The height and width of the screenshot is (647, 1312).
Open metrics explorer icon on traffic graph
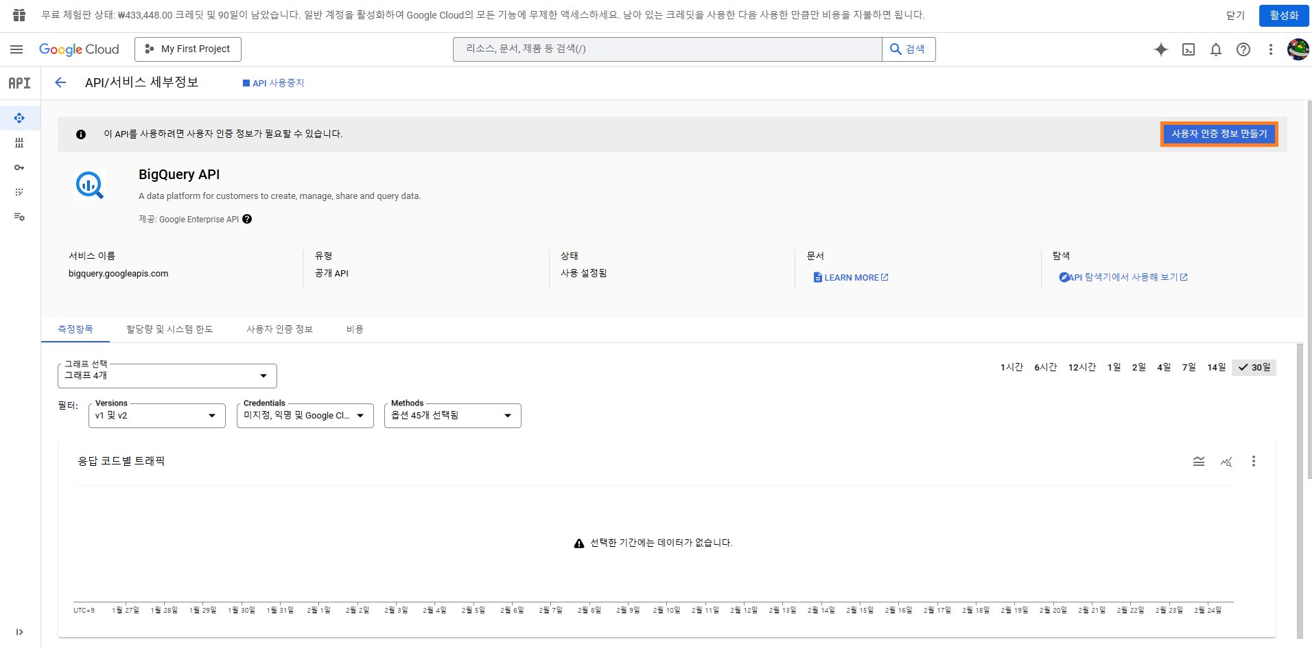[x=1226, y=461]
